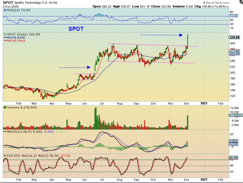
Task: Click the 2021 label on stochastic panel time axis
Action: click(204, 179)
